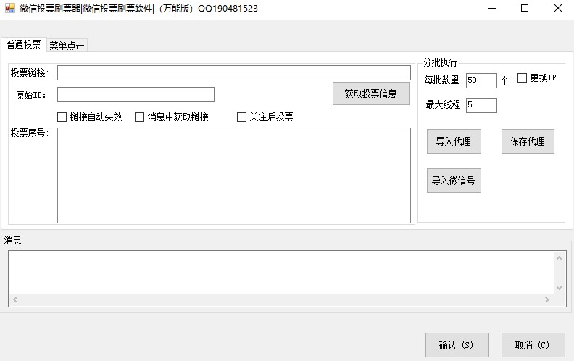Screen dimensions: 574x361
Task: Click the 投票序号 label
Action: (30, 133)
